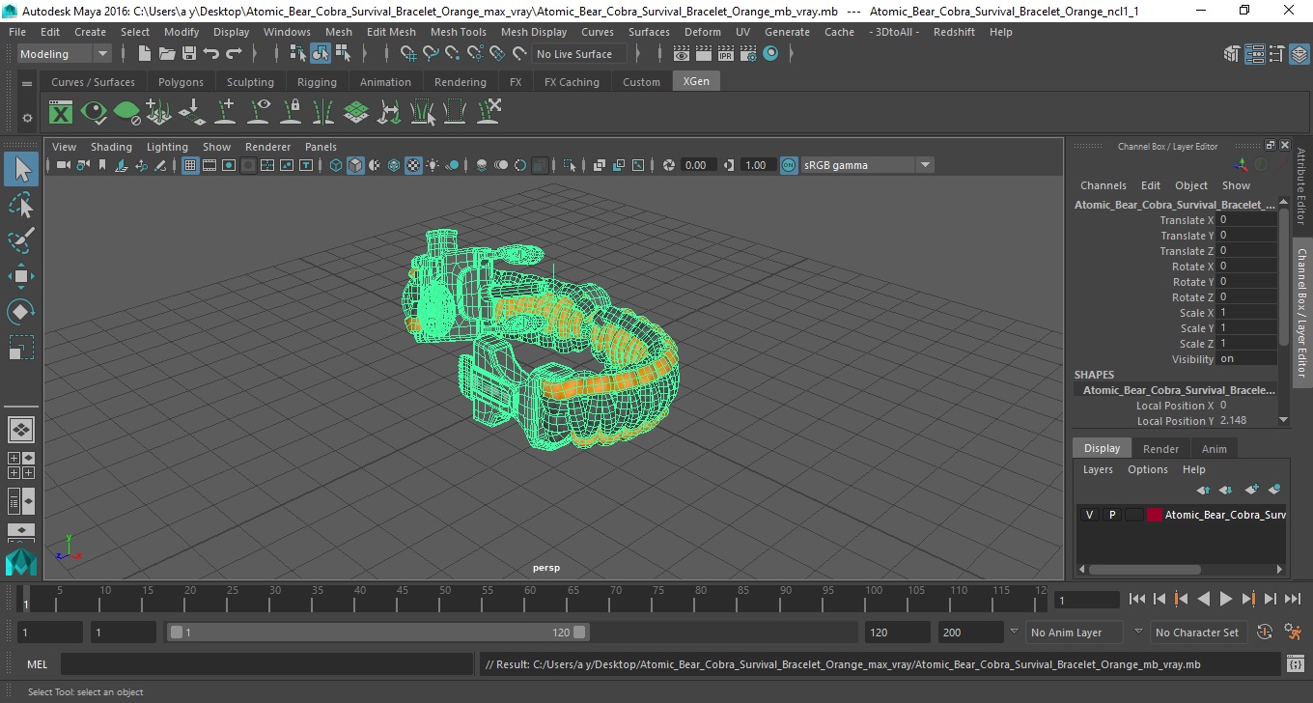Image resolution: width=1313 pixels, height=703 pixels.
Task: Click the open scene folder icon
Action: [x=166, y=54]
